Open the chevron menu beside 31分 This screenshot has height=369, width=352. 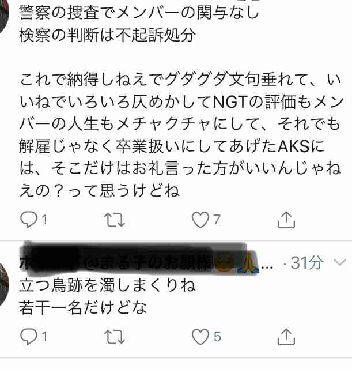click(340, 262)
